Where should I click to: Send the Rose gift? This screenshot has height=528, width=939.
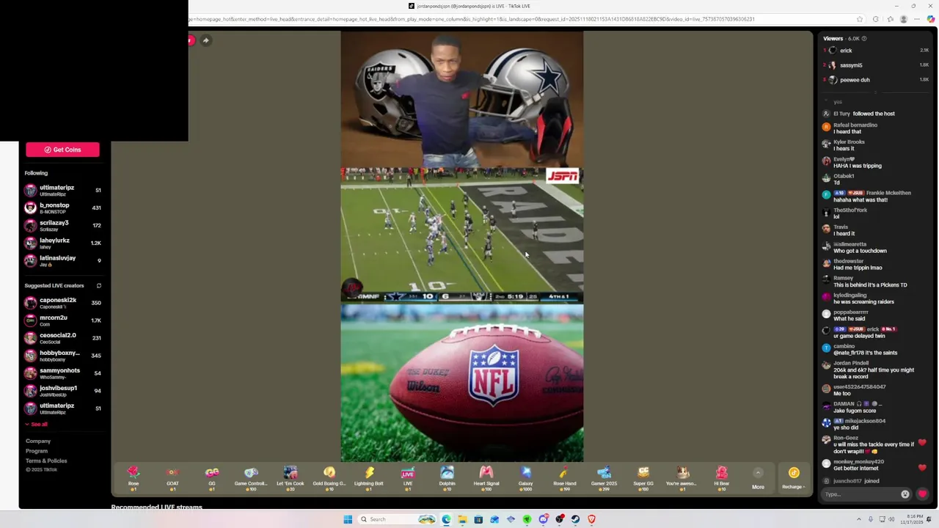[134, 477]
